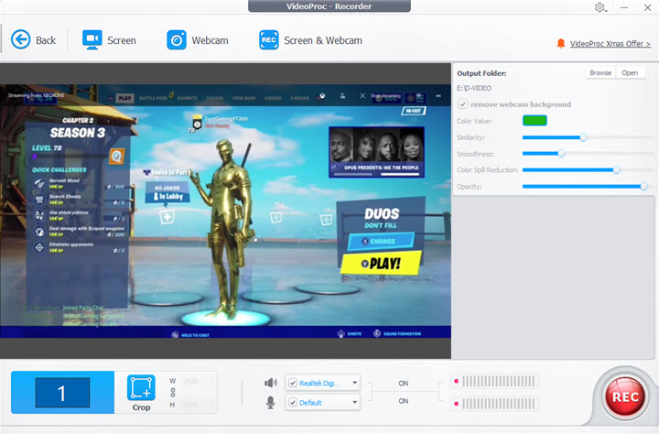Open the VideoProc Xmas Offer link
Image resolution: width=659 pixels, height=434 pixels.
(610, 44)
